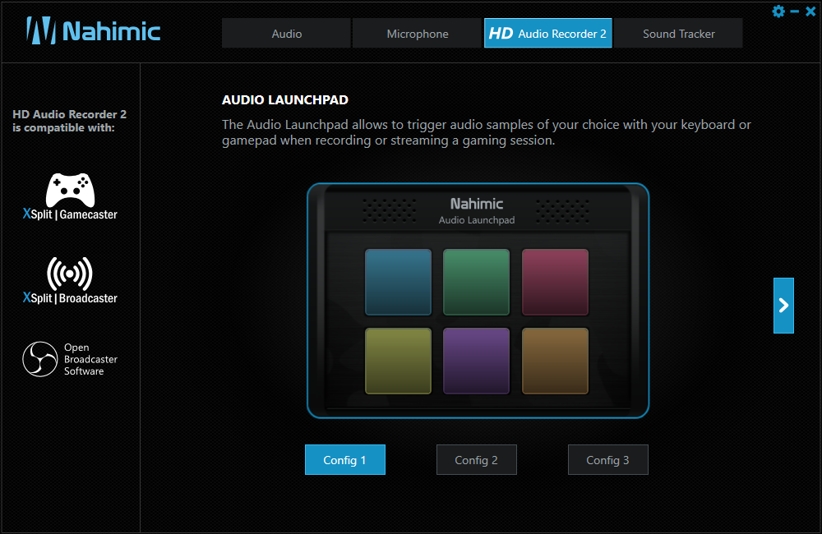The width and height of the screenshot is (822, 534).
Task: Click the 'HD Audio Recorder 2 is compatible with' text
Action: 69,121
